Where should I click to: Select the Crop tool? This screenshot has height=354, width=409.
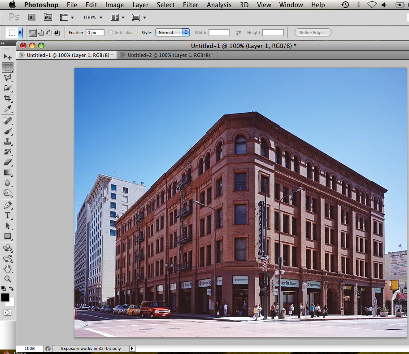[x=8, y=98]
